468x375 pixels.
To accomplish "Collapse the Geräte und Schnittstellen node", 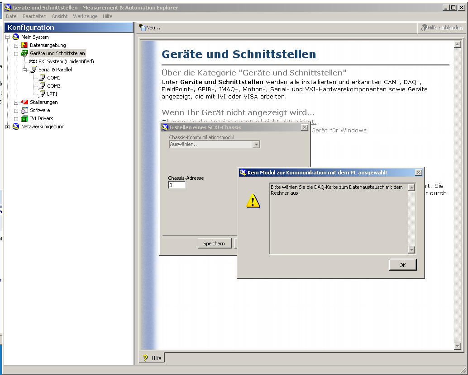I will 16,54.
